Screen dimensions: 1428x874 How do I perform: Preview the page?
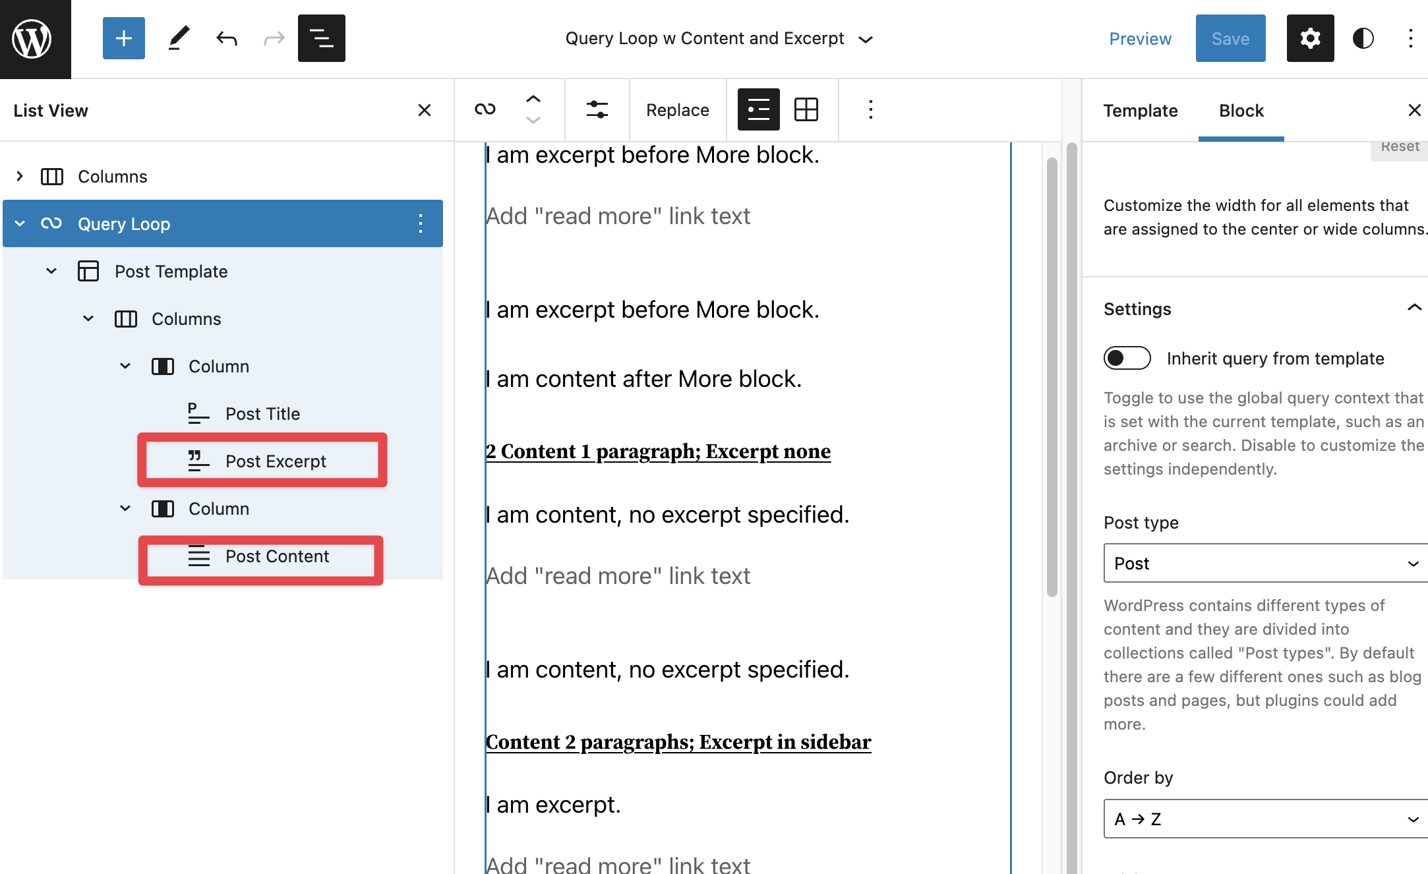click(x=1140, y=38)
